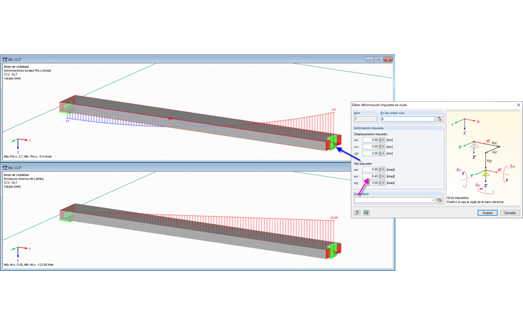This screenshot has width=523, height=325.
Task: Click the pick nodes graphically icon
Action: click(x=440, y=119)
